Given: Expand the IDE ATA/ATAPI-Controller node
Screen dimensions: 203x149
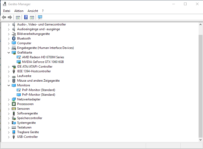Looking at the screenshot, I should pos(9,67).
